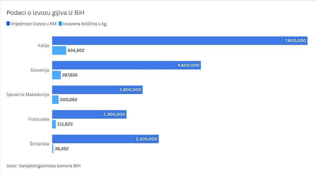318x174 pixels.
Task: Click the chart title 'Podaci o izvozu gljiva iz BiH'
Action: 46,13
